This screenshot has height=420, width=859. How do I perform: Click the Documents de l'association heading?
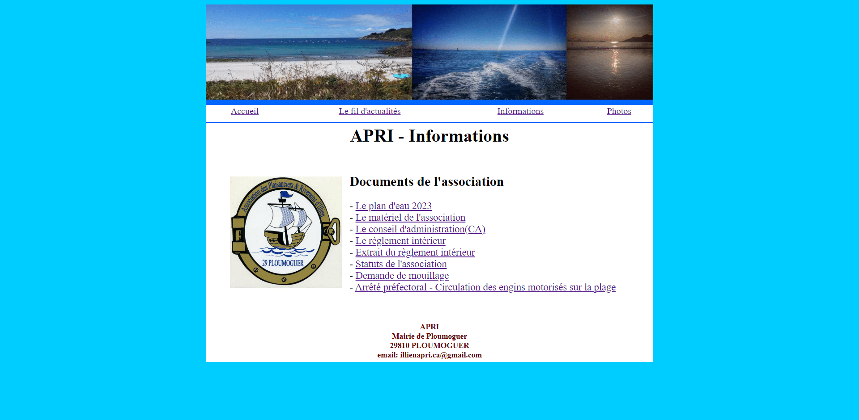(426, 182)
